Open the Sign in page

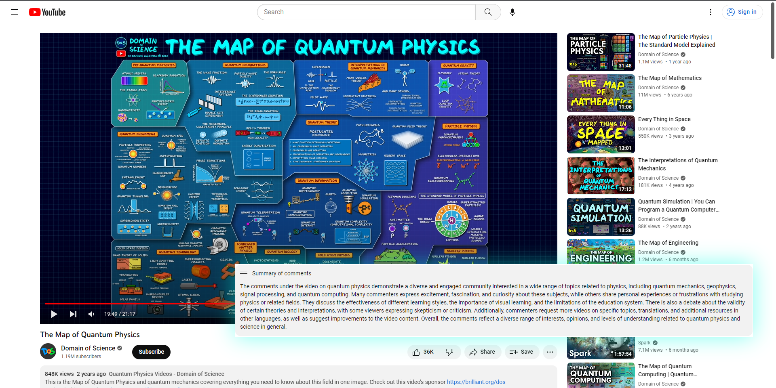(742, 12)
